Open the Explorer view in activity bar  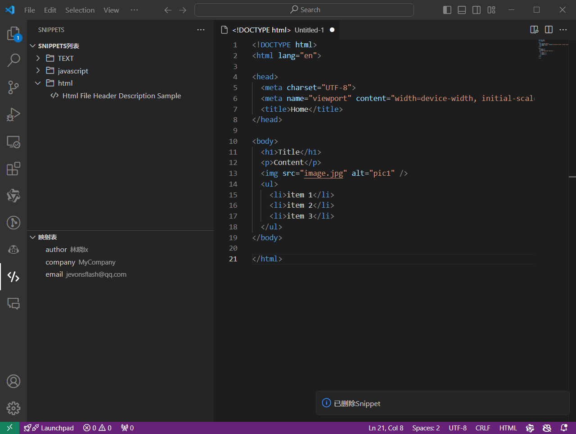(13, 34)
